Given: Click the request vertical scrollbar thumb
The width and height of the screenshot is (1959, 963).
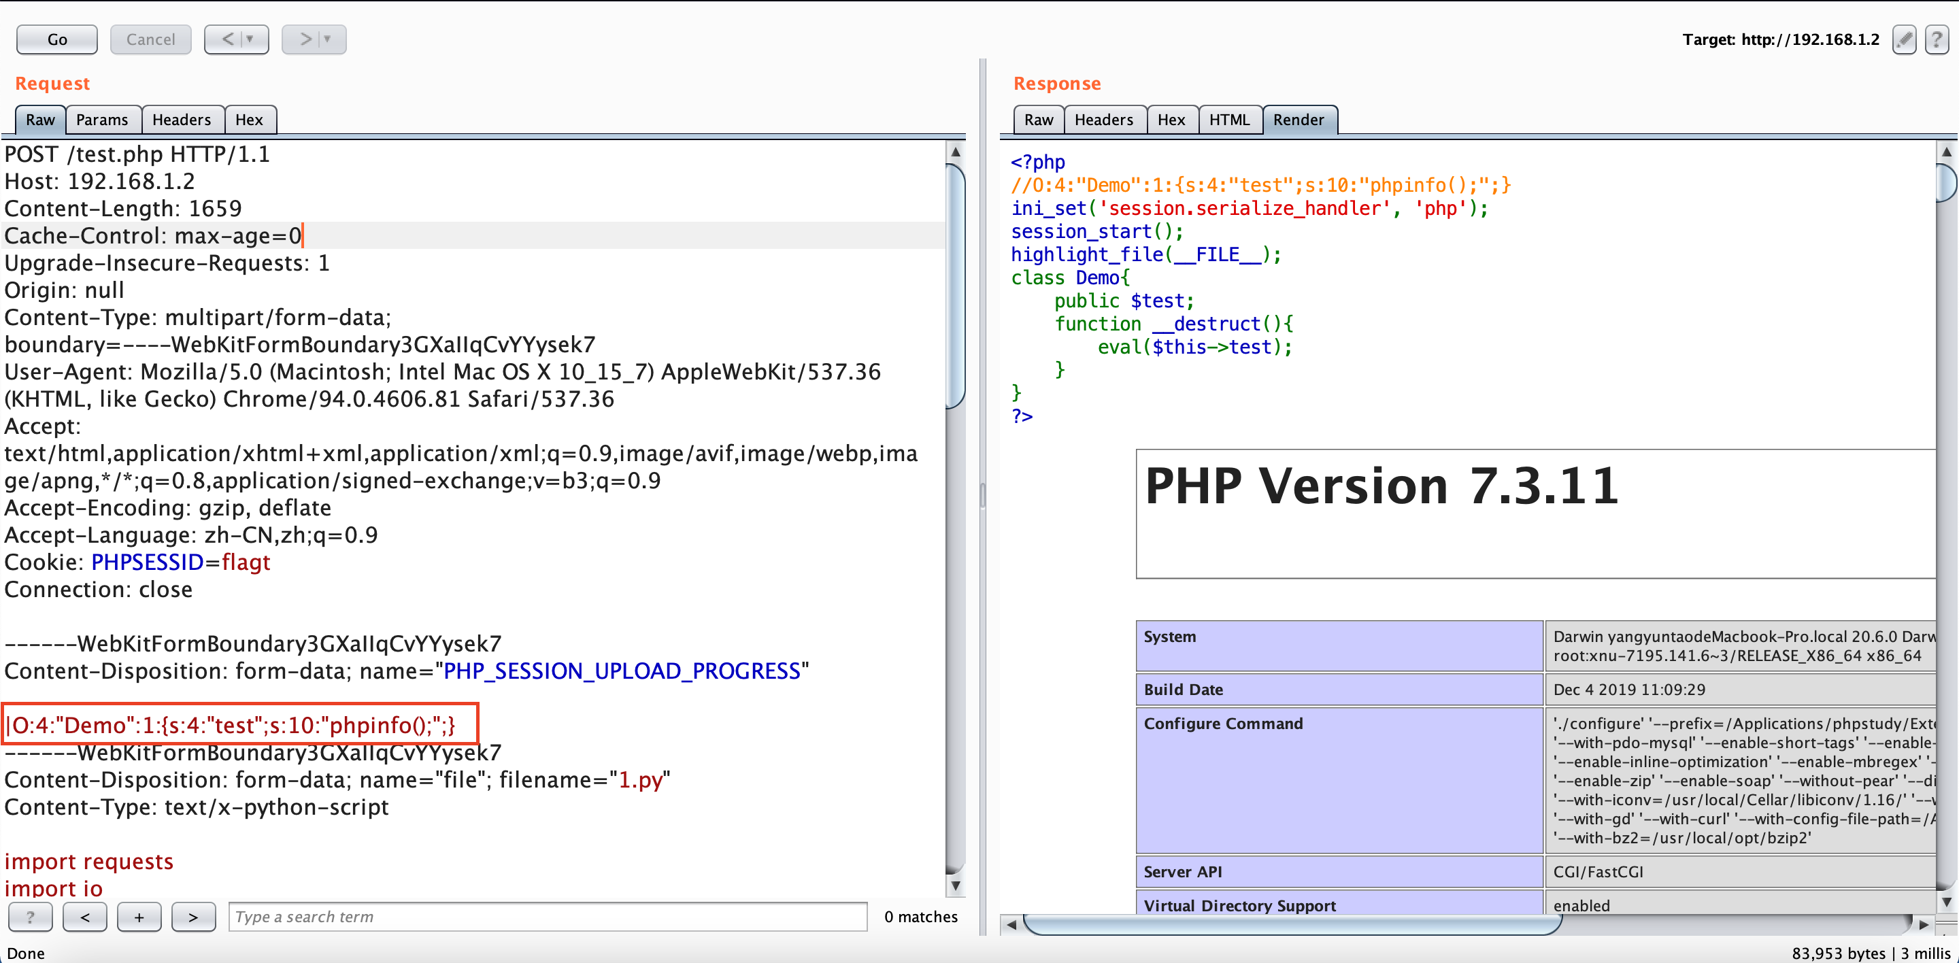Looking at the screenshot, I should click(955, 285).
